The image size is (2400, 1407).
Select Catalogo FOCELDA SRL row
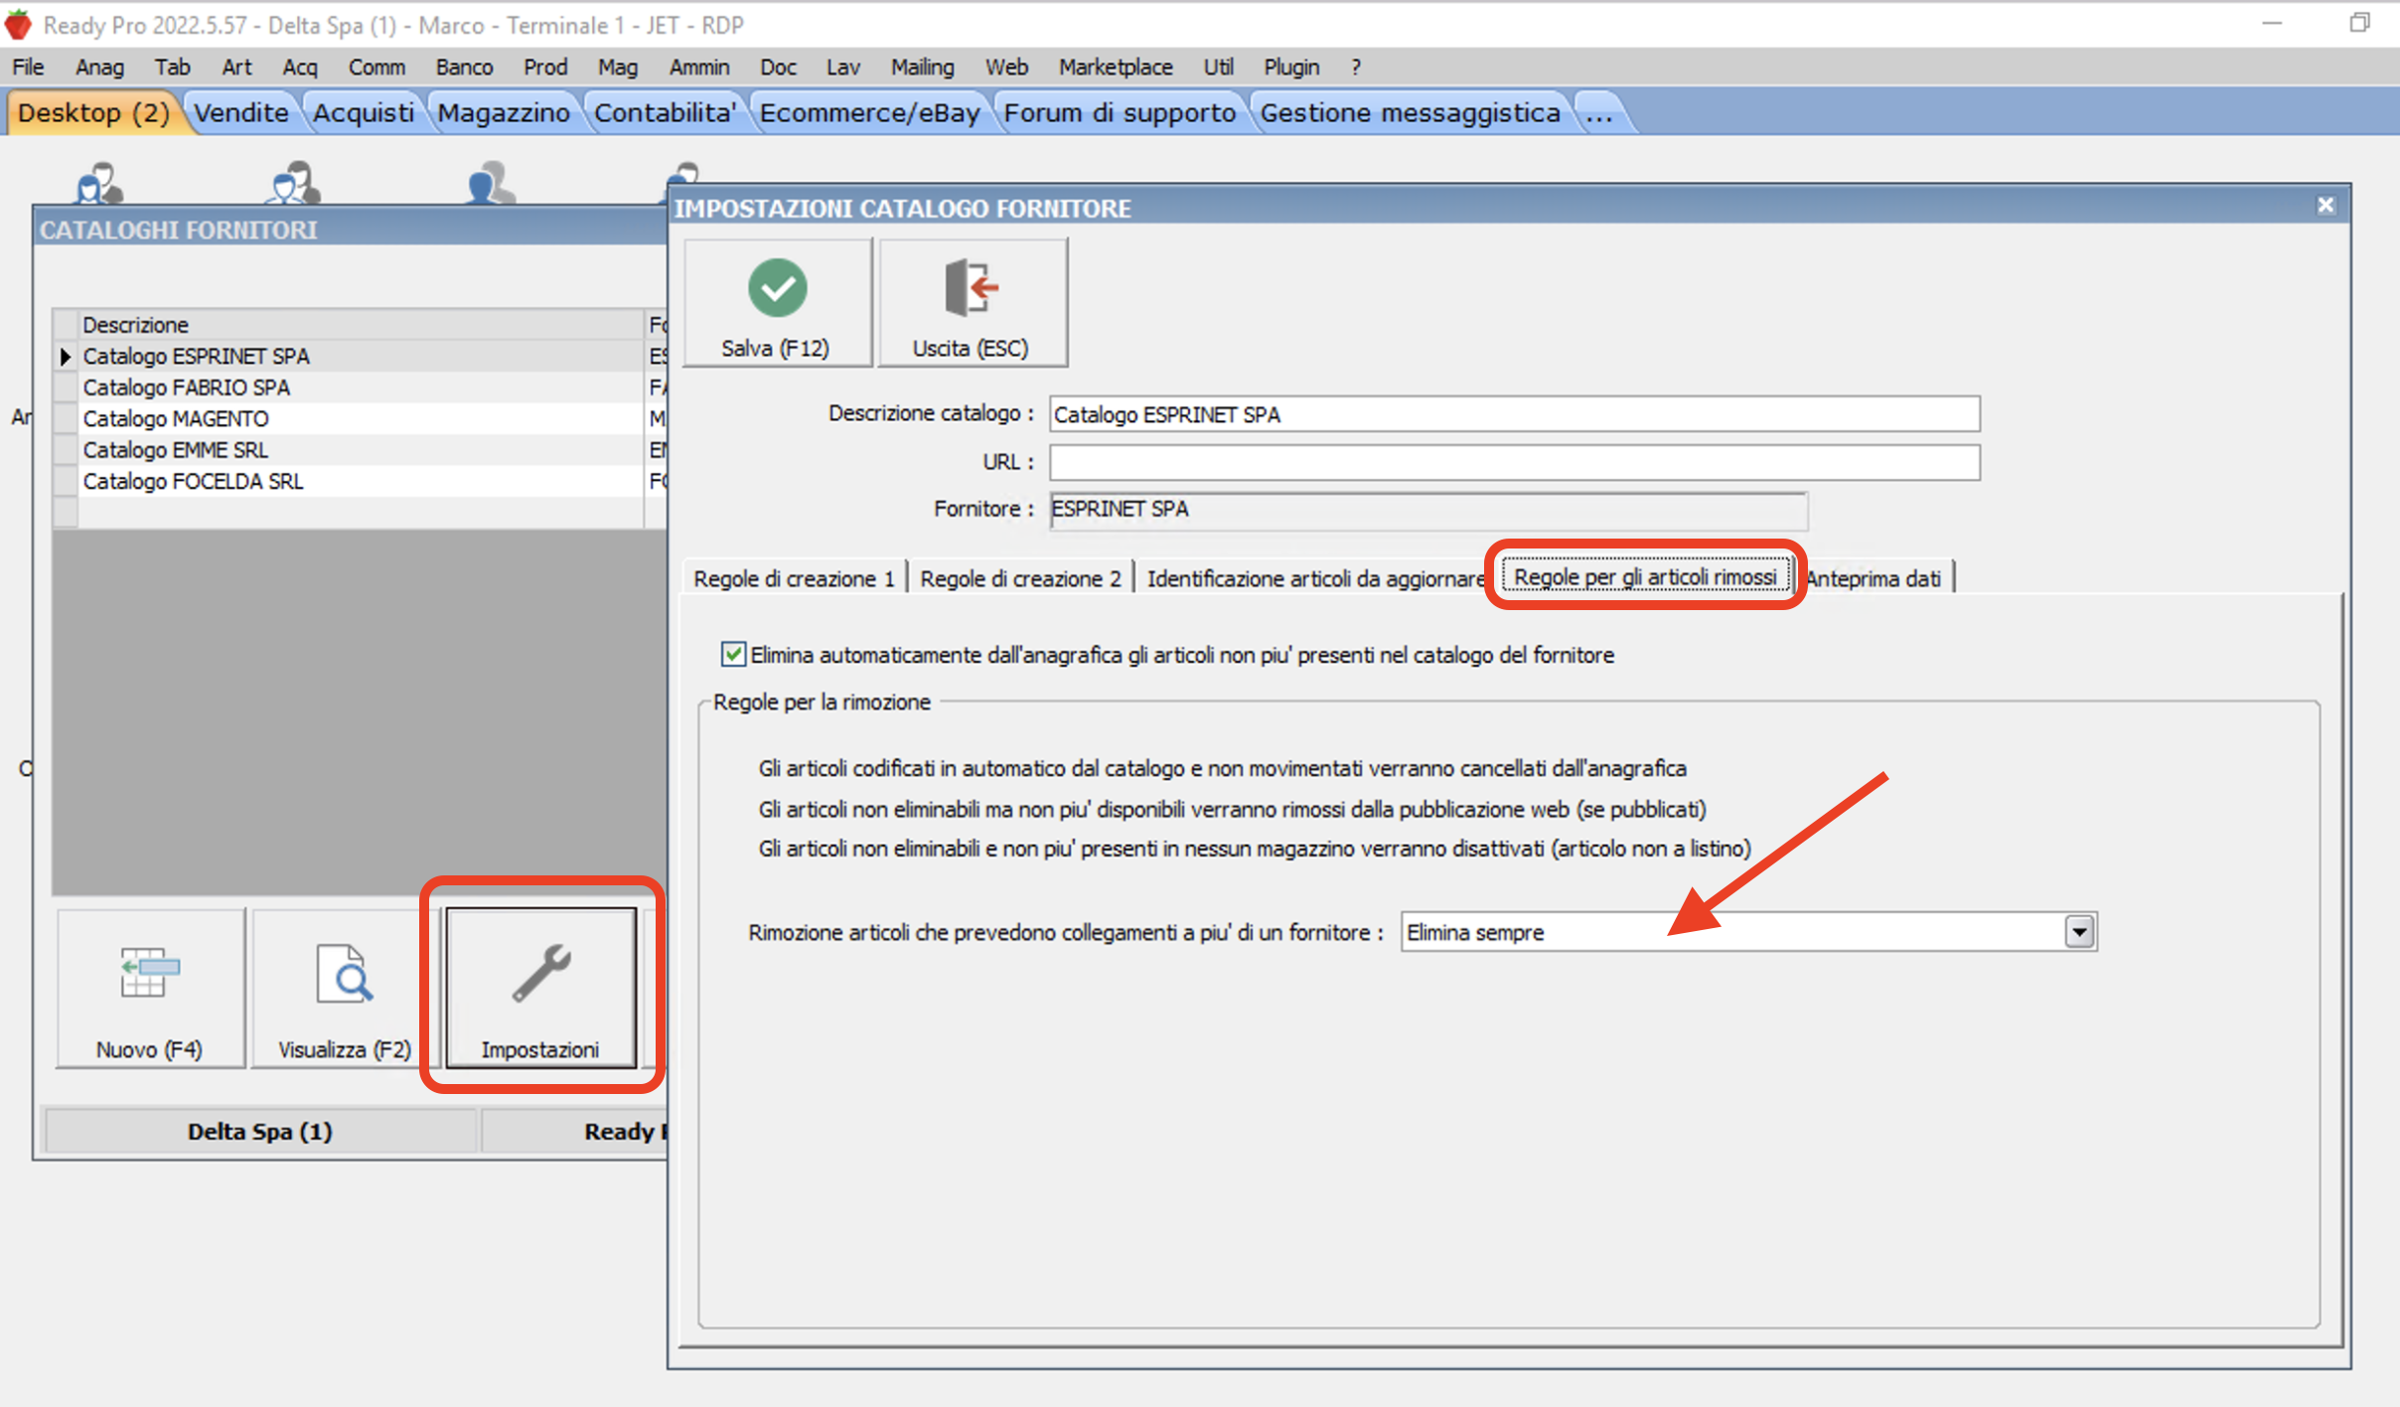(362, 481)
